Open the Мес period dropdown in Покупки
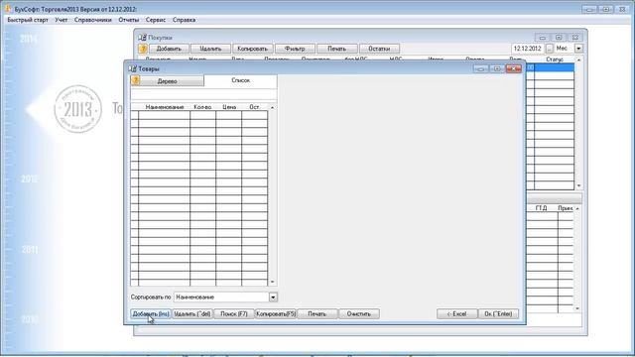The image size is (635, 357). point(578,49)
